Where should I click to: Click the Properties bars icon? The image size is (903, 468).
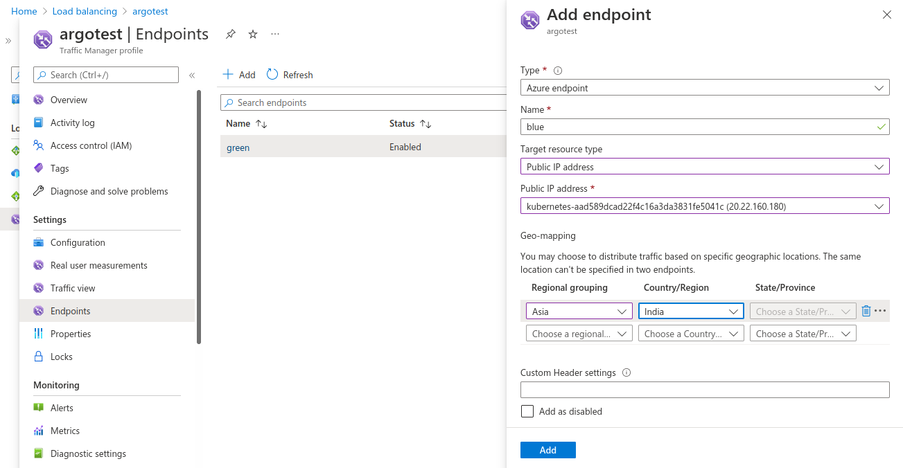[x=39, y=334]
